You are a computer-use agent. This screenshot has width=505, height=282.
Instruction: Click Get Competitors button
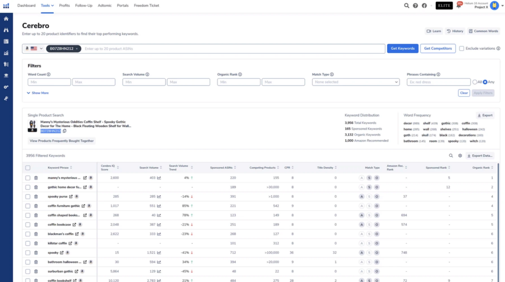click(438, 49)
